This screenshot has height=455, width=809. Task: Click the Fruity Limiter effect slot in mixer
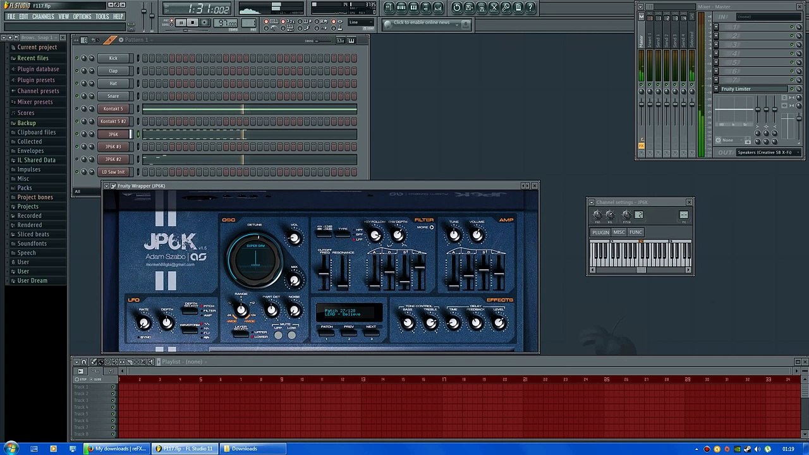coord(755,89)
